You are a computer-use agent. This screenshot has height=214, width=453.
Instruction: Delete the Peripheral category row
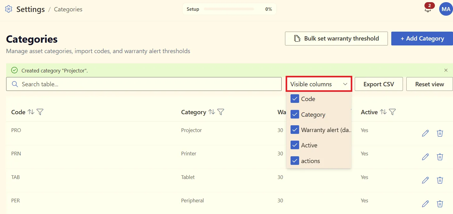pyautogui.click(x=440, y=204)
